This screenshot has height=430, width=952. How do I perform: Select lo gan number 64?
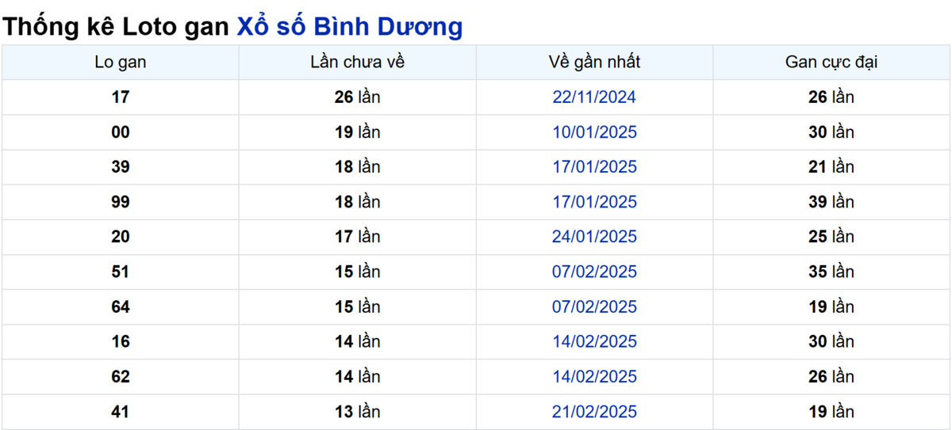[120, 306]
